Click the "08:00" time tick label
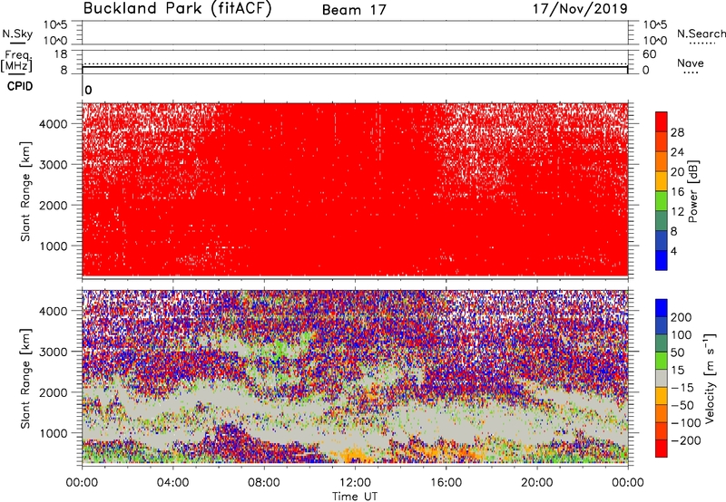Screen dimensions: 726x502 [x=264, y=483]
